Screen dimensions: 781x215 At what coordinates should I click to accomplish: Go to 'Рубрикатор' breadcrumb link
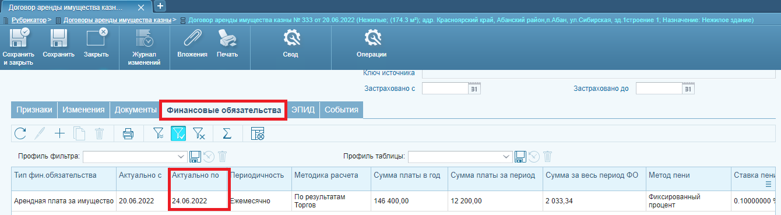[29, 20]
